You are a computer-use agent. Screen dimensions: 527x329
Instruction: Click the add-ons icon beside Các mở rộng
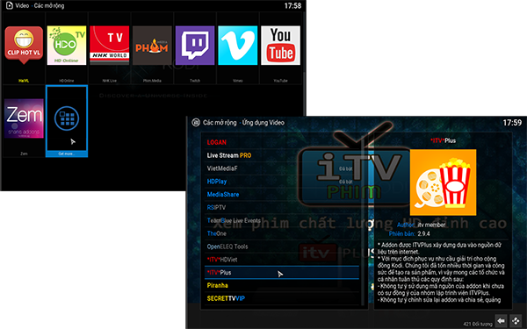click(x=196, y=123)
